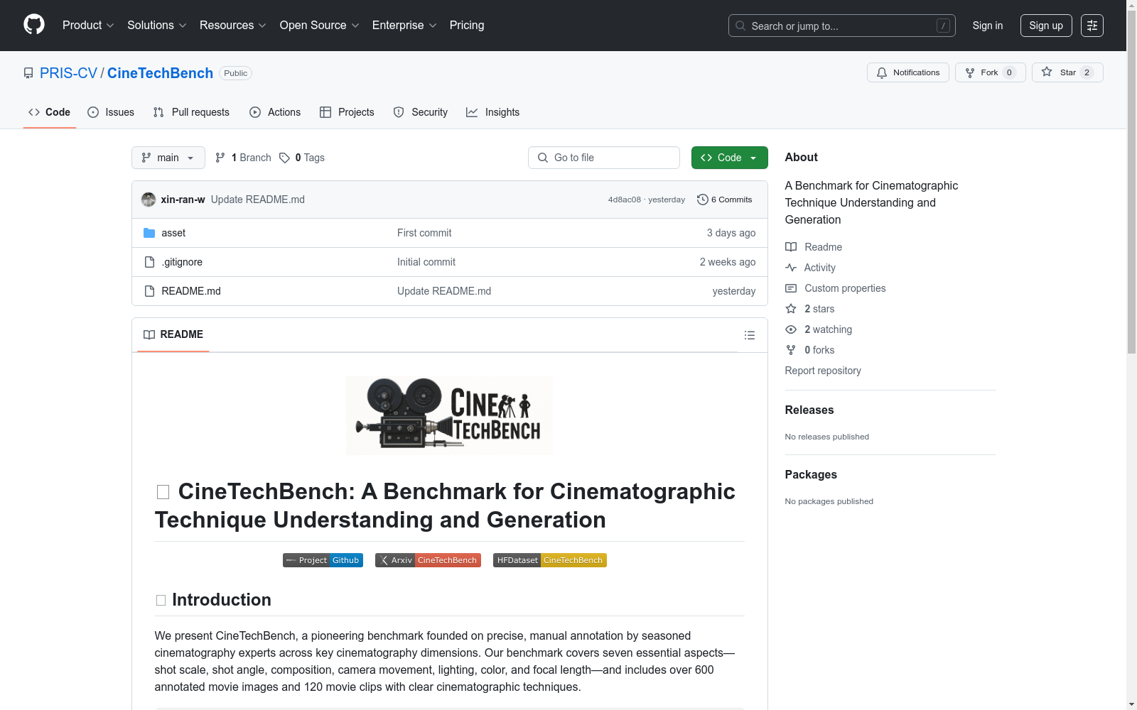This screenshot has height=710, width=1137.
Task: Click the HFDataset CineTechBench badge
Action: (x=550, y=560)
